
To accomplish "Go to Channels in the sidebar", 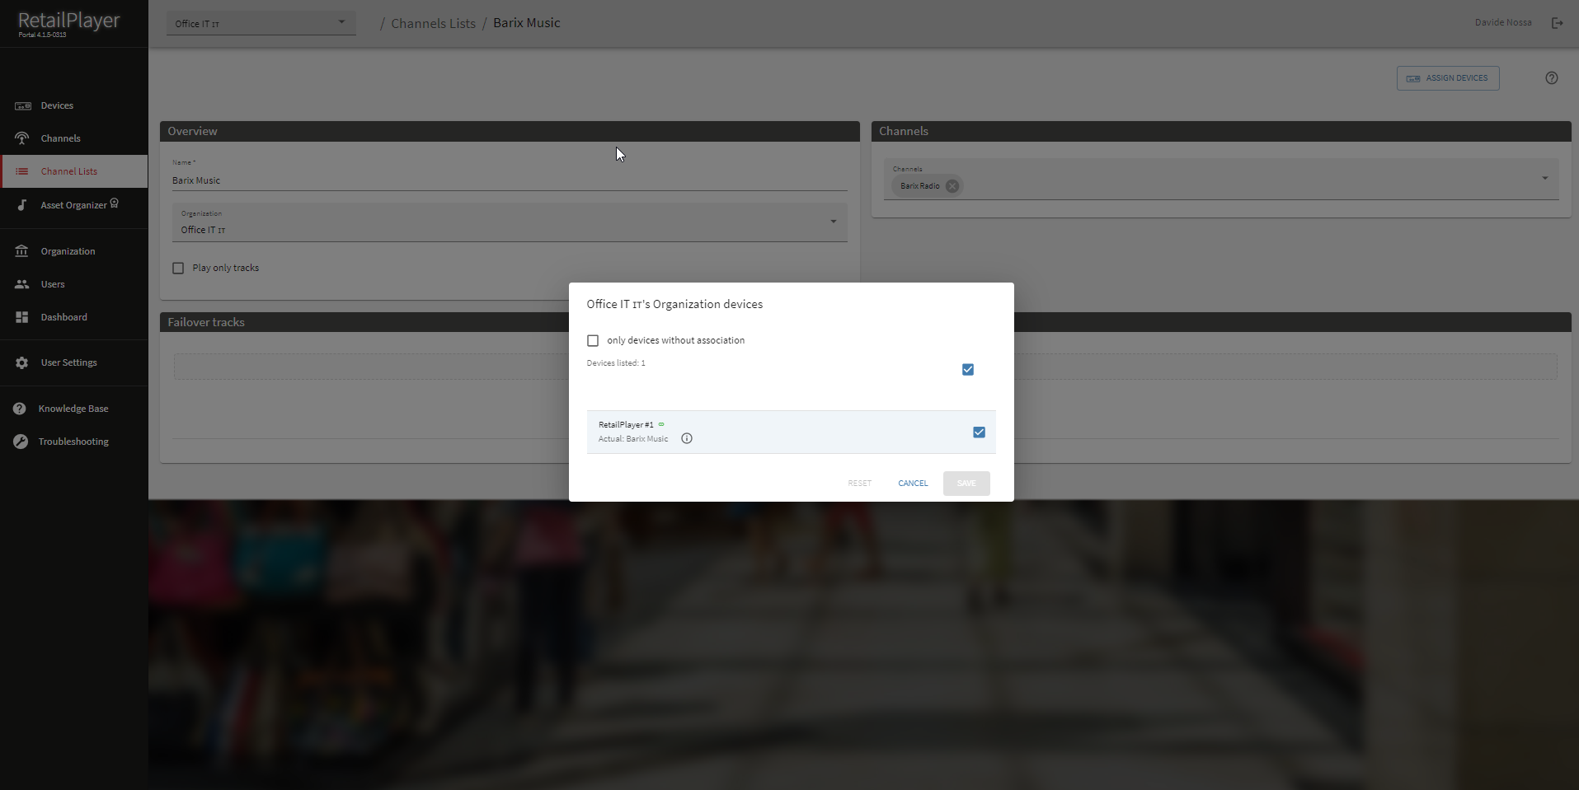I will coord(60,138).
